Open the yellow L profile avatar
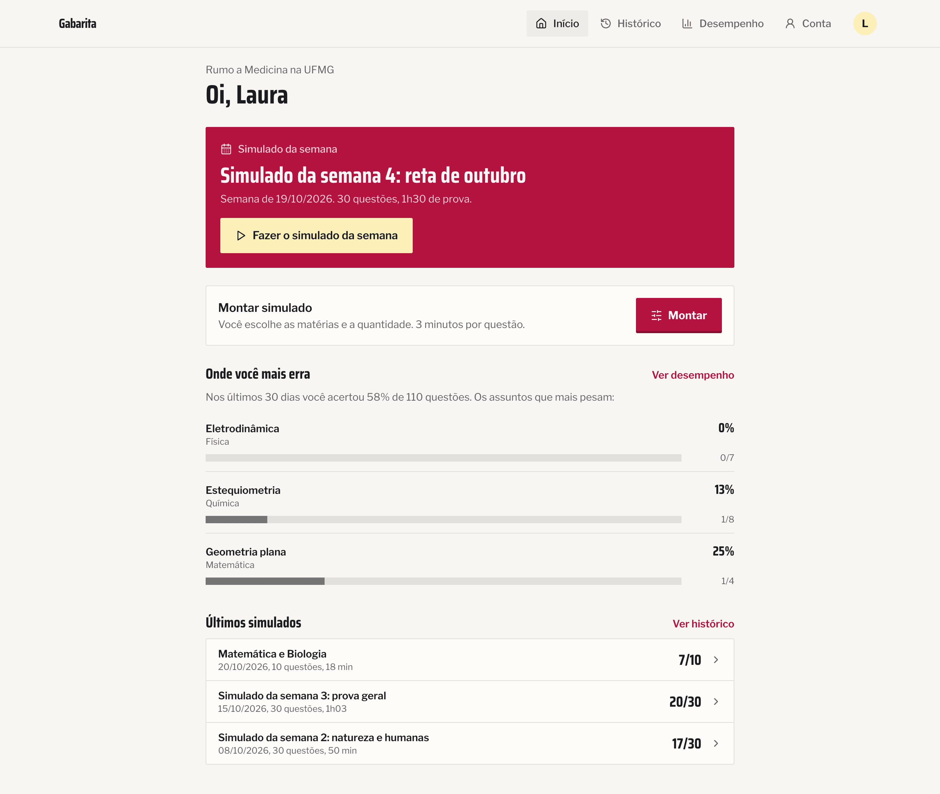Viewport: 940px width, 794px height. point(864,23)
